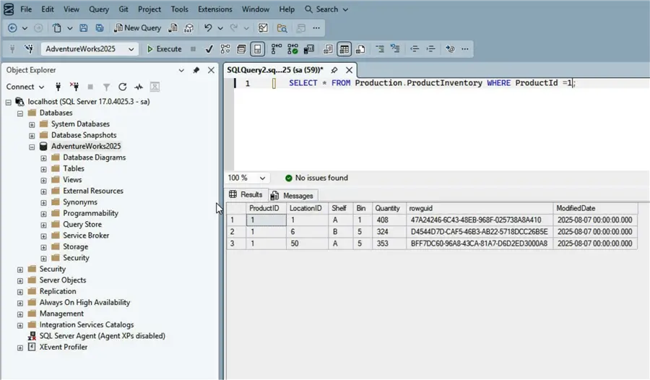Select the Query Store tree item
Image resolution: width=650 pixels, height=380 pixels.
coord(82,225)
